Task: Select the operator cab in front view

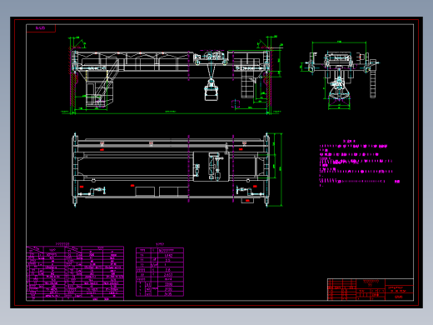Action: (x=99, y=94)
